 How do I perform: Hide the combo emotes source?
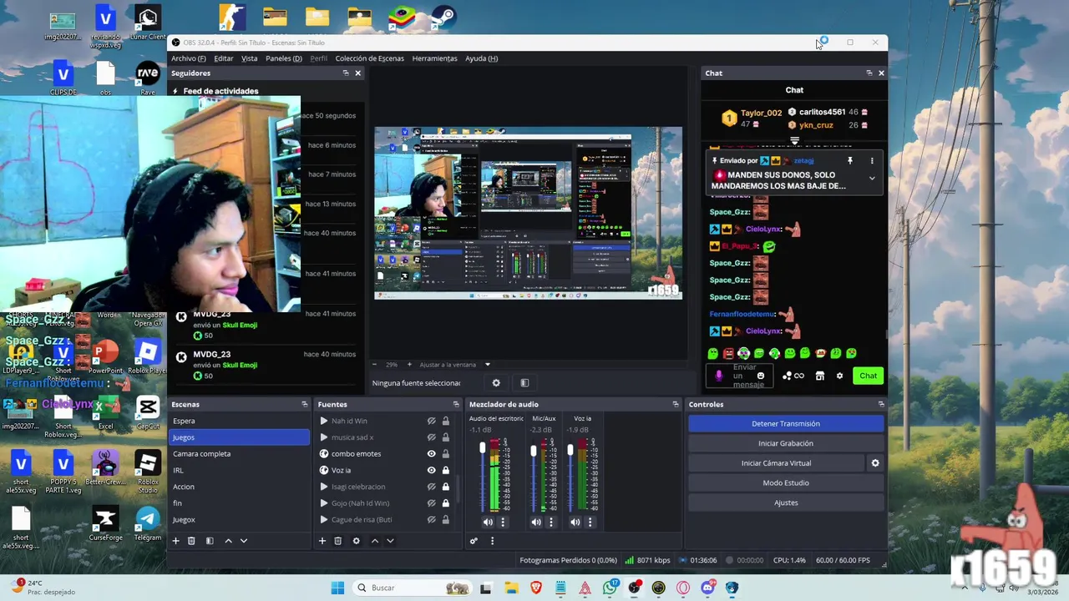[x=431, y=454]
